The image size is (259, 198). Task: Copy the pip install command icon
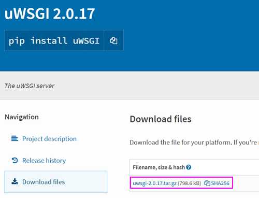[113, 41]
